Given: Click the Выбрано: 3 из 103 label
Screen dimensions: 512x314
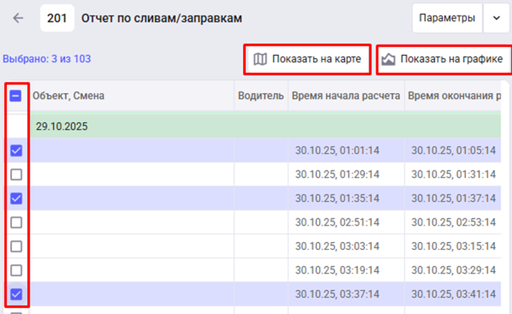Looking at the screenshot, I should 47,59.
